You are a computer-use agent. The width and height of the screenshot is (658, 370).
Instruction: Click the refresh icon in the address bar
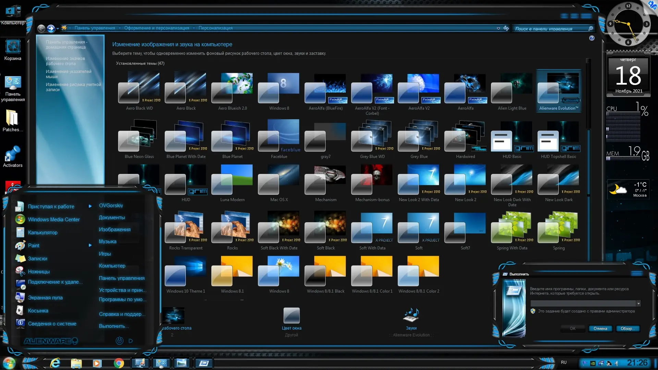pos(506,28)
